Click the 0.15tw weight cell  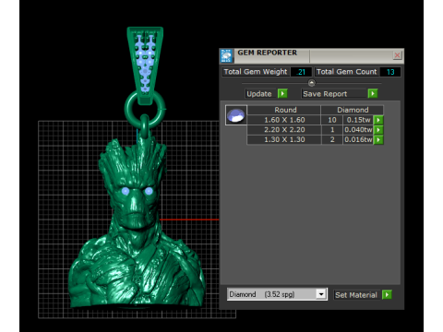(358, 120)
